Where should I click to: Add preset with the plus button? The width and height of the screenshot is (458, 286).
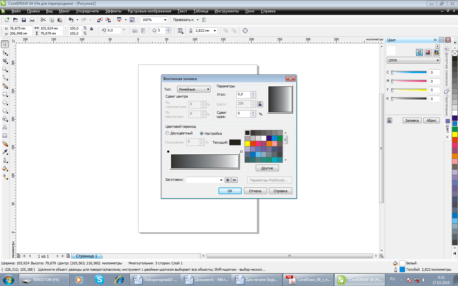[228, 180]
